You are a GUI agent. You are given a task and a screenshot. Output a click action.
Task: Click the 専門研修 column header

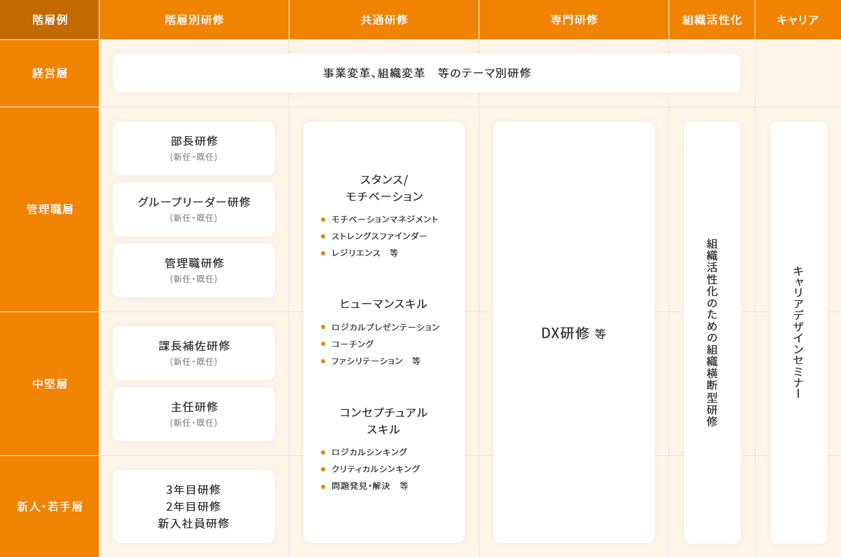click(x=574, y=20)
